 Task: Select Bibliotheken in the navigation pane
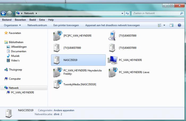tap(16, 42)
